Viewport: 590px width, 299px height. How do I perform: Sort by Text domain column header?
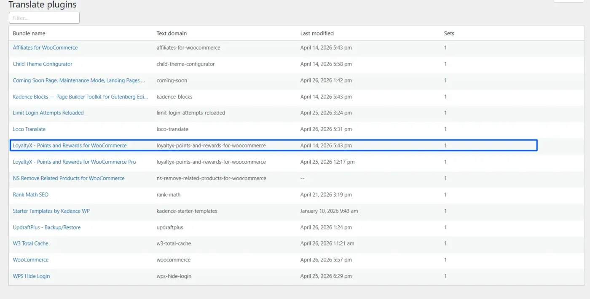172,33
